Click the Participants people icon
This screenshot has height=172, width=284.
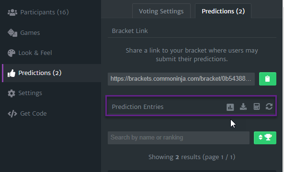pyautogui.click(x=12, y=12)
